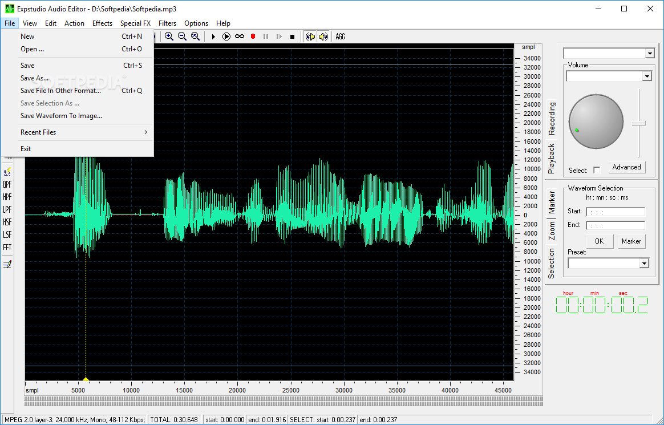The height and width of the screenshot is (425, 664).
Task: Click the green time counter display
Action: pyautogui.click(x=602, y=305)
